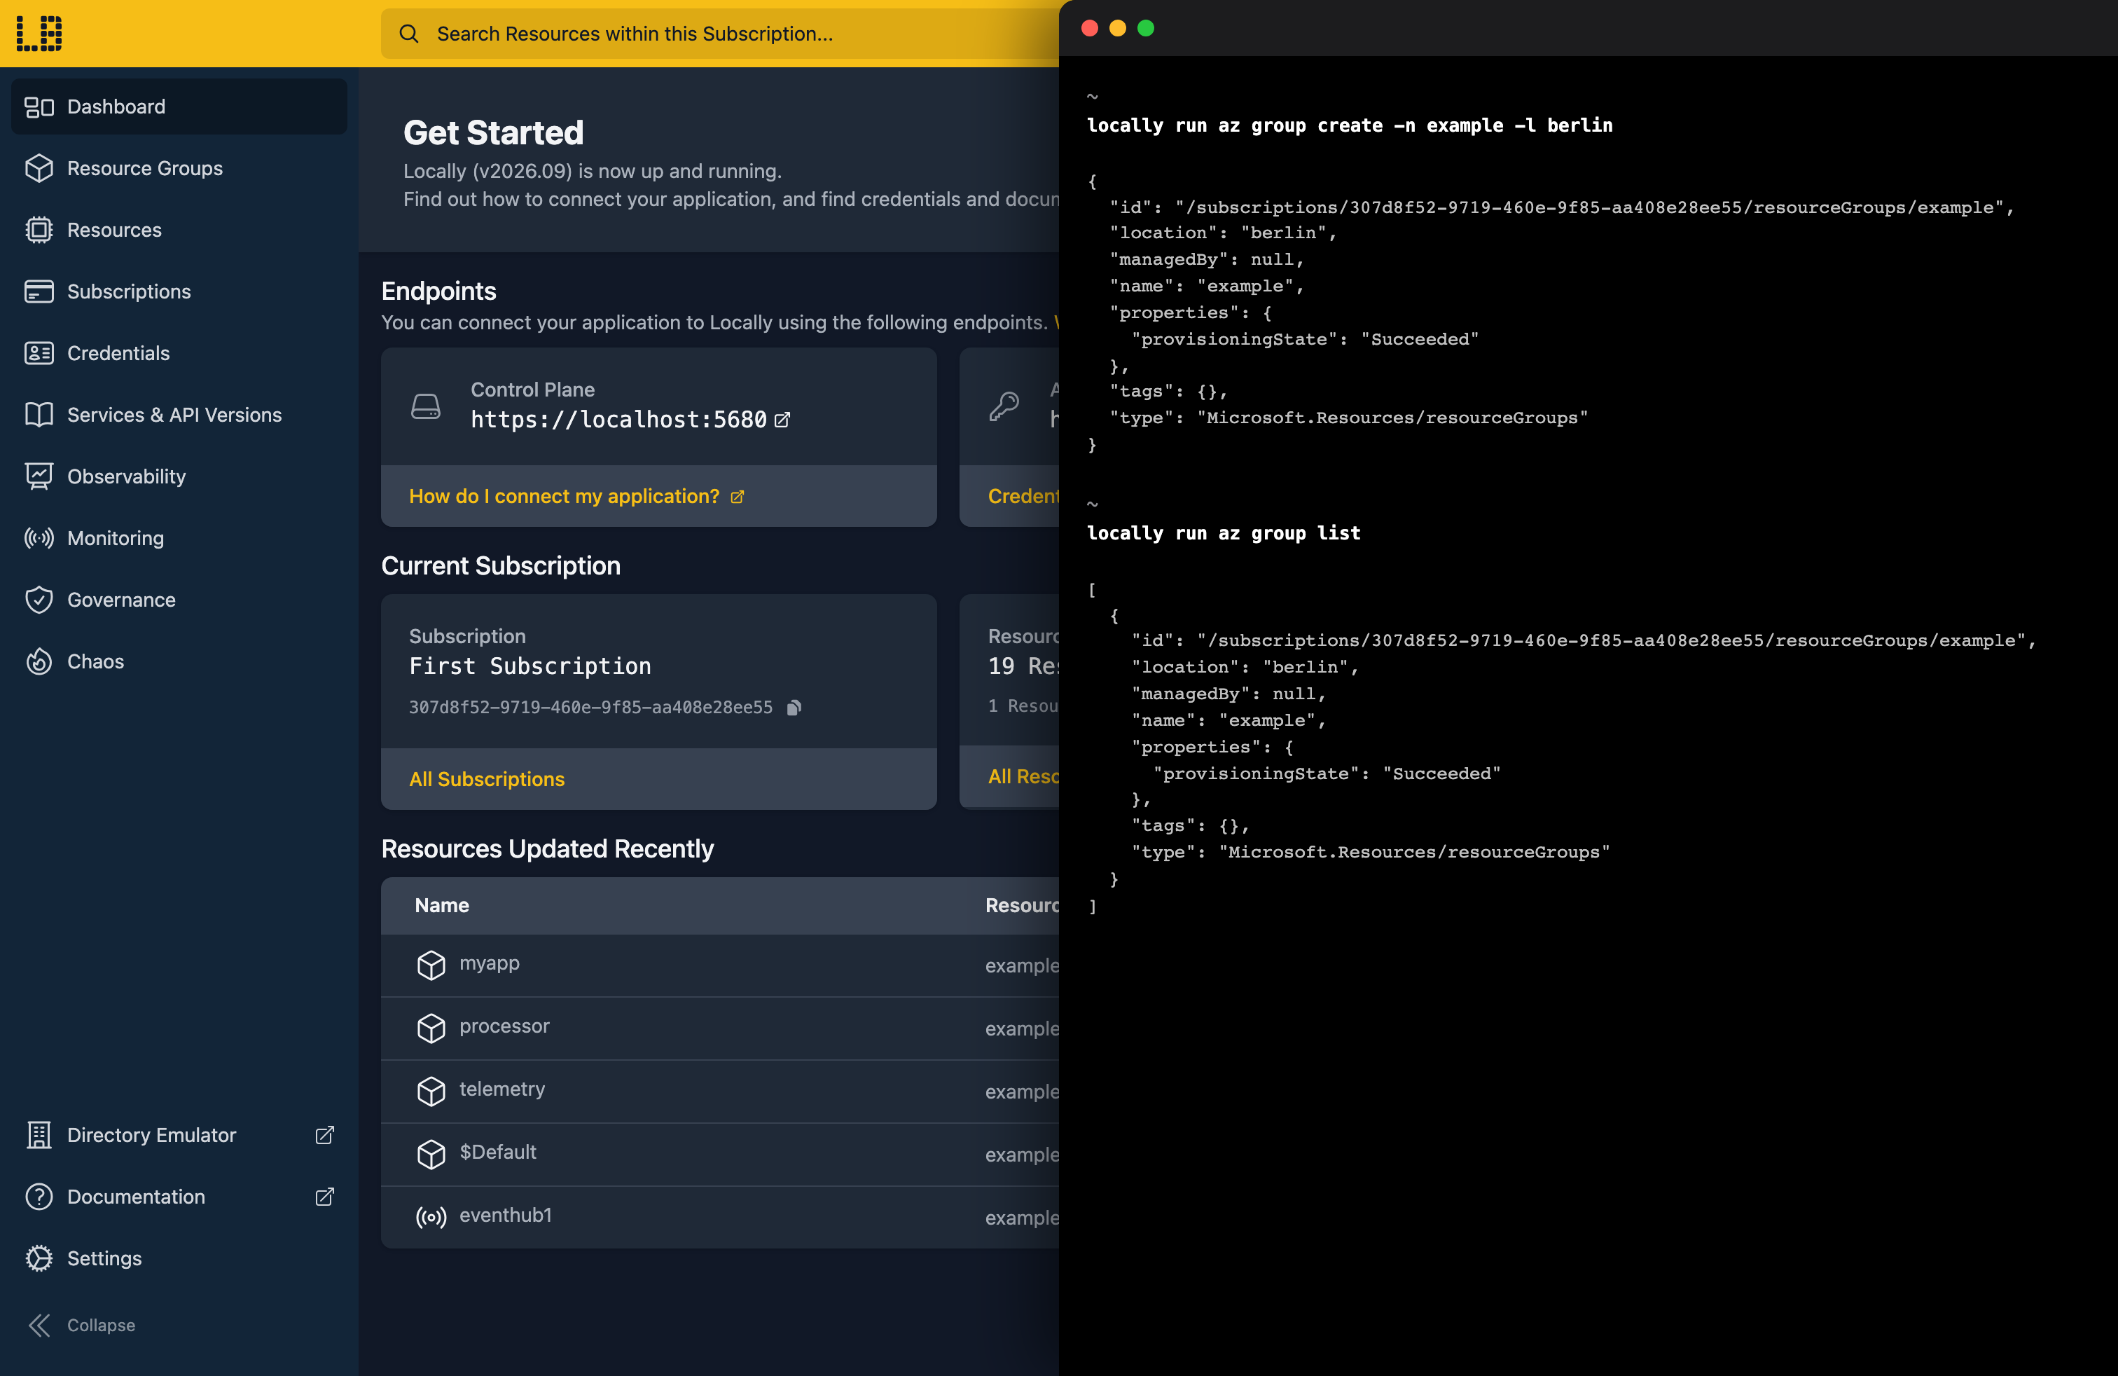
Task: Click the Credentials card icon in sidebar
Action: [39, 353]
